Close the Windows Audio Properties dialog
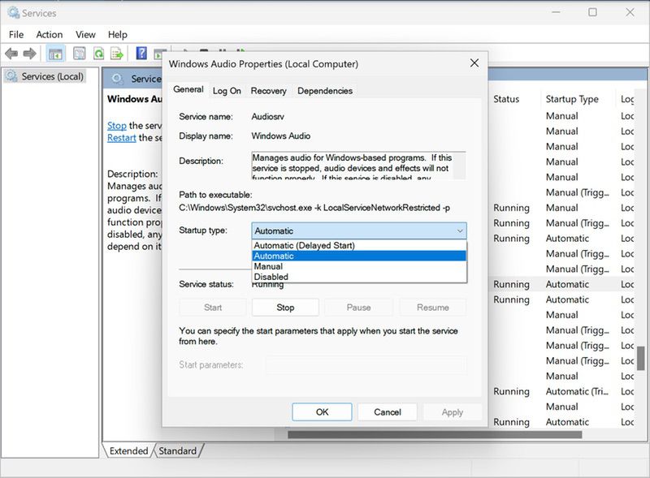650x478 pixels. (474, 63)
